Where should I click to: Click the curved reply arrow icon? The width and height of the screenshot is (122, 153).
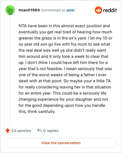tap(40, 130)
